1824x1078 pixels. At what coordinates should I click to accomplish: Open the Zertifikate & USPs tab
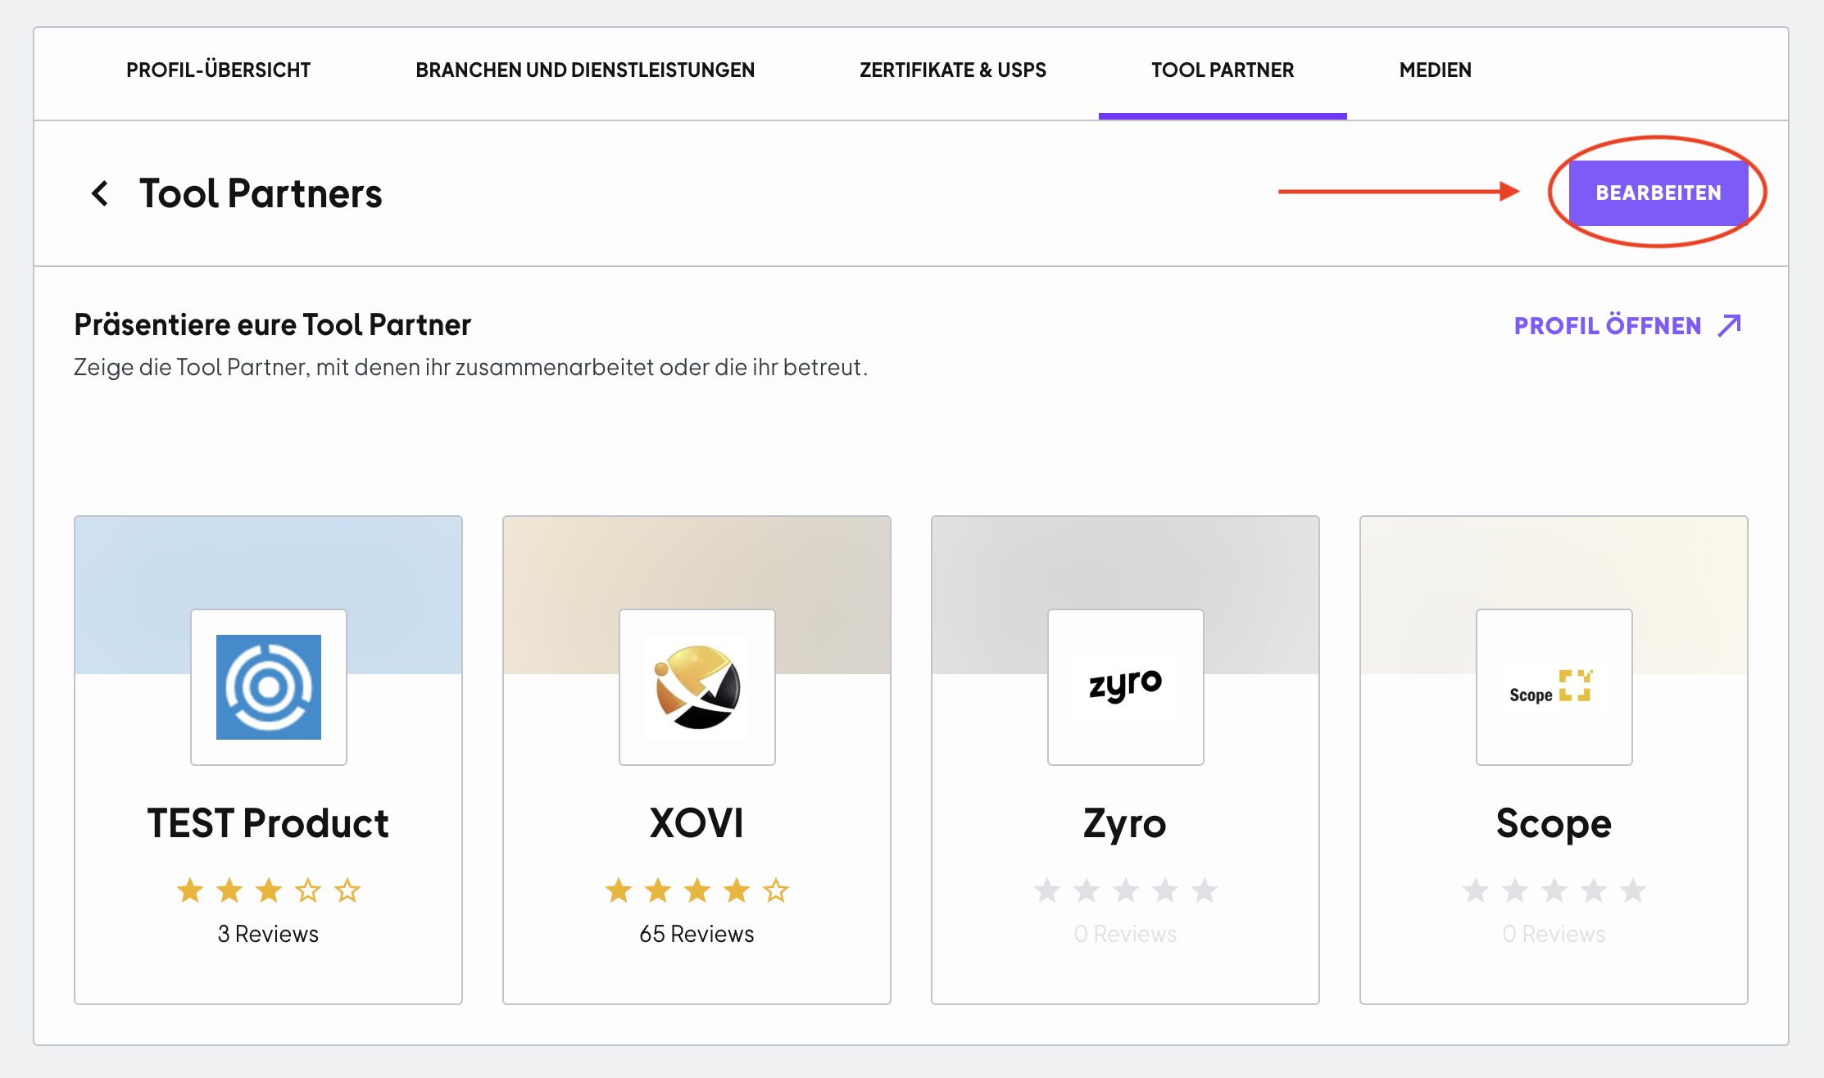(953, 70)
